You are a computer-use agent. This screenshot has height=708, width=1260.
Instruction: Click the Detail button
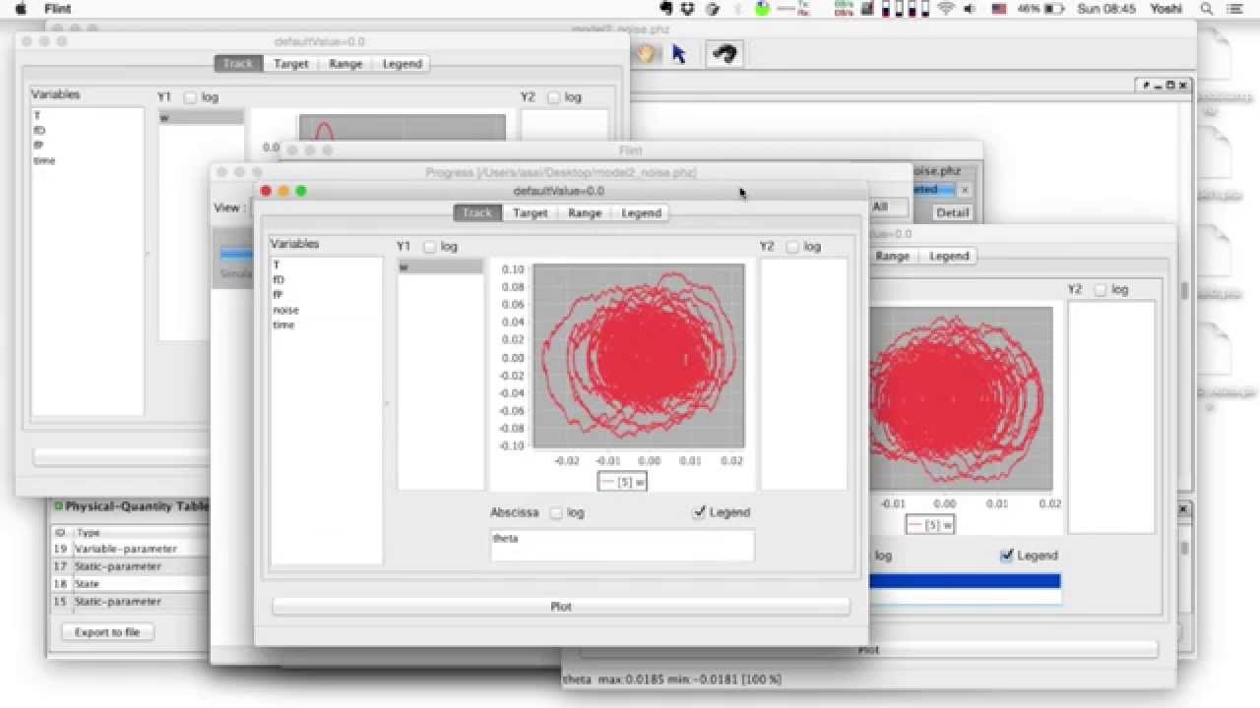pyautogui.click(x=952, y=212)
